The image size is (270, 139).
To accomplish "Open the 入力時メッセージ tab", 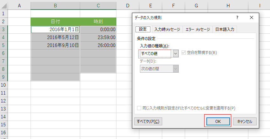I will tap(167, 29).
